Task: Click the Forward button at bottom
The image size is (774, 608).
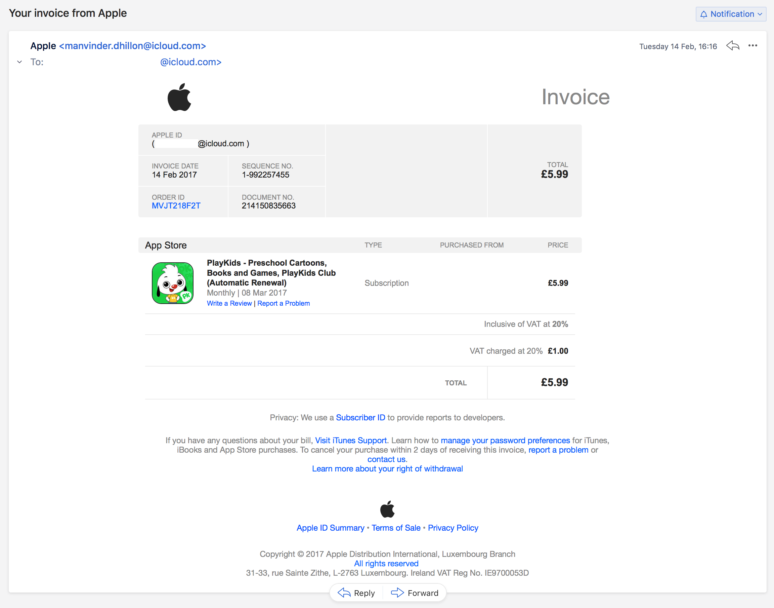Action: click(x=415, y=593)
